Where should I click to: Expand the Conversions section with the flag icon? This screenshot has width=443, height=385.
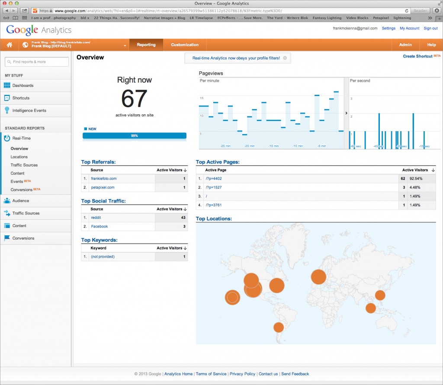tap(7, 238)
